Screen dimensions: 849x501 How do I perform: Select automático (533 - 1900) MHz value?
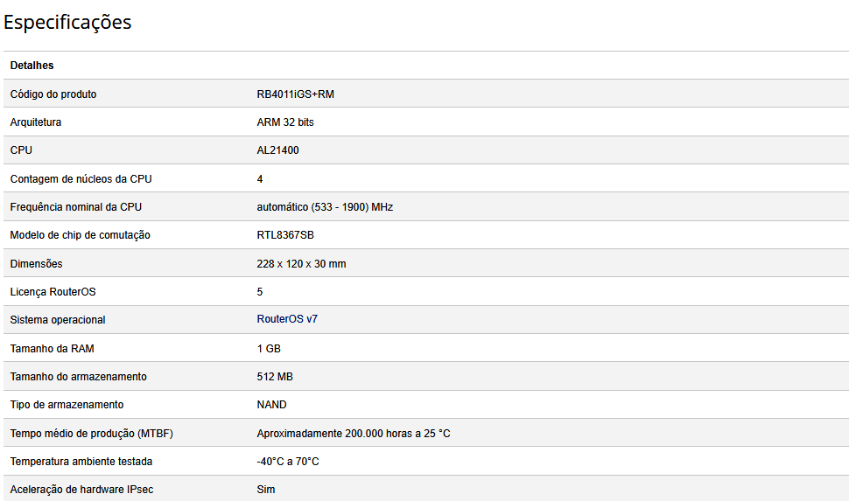click(x=325, y=207)
